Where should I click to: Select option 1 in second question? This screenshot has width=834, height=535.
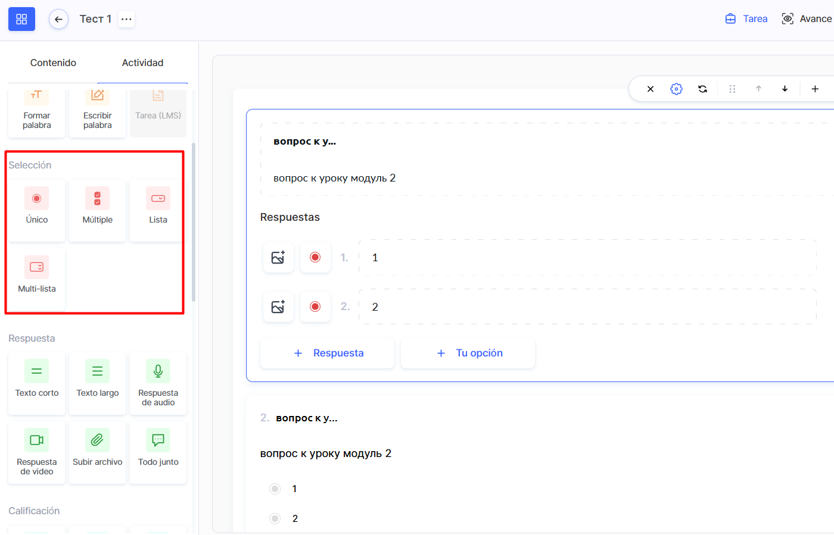coord(275,489)
